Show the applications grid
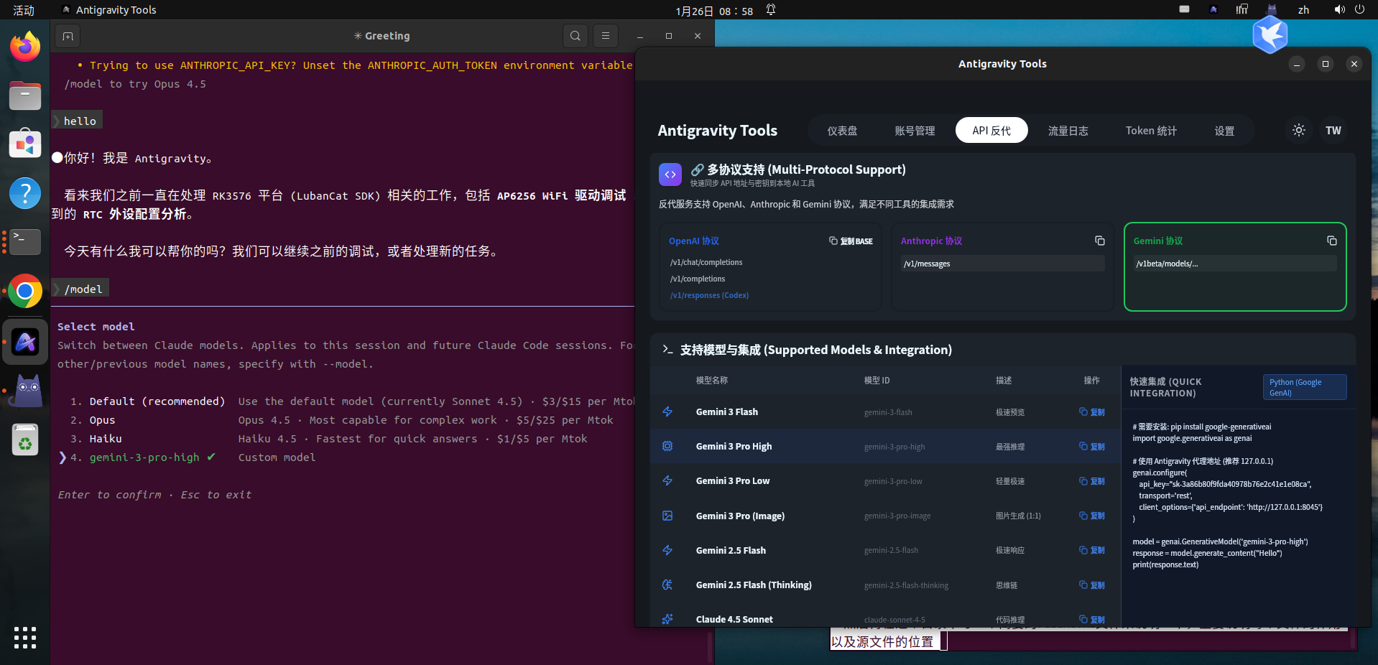This screenshot has width=1378, height=665. tap(25, 638)
